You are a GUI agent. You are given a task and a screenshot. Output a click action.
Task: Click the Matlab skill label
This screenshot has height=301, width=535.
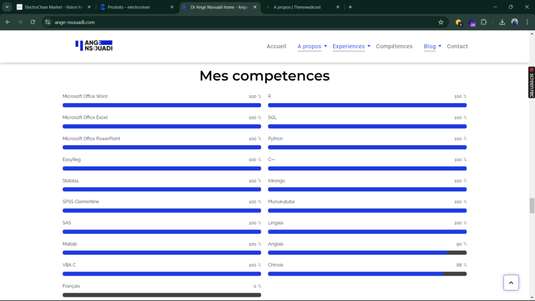[x=69, y=244]
